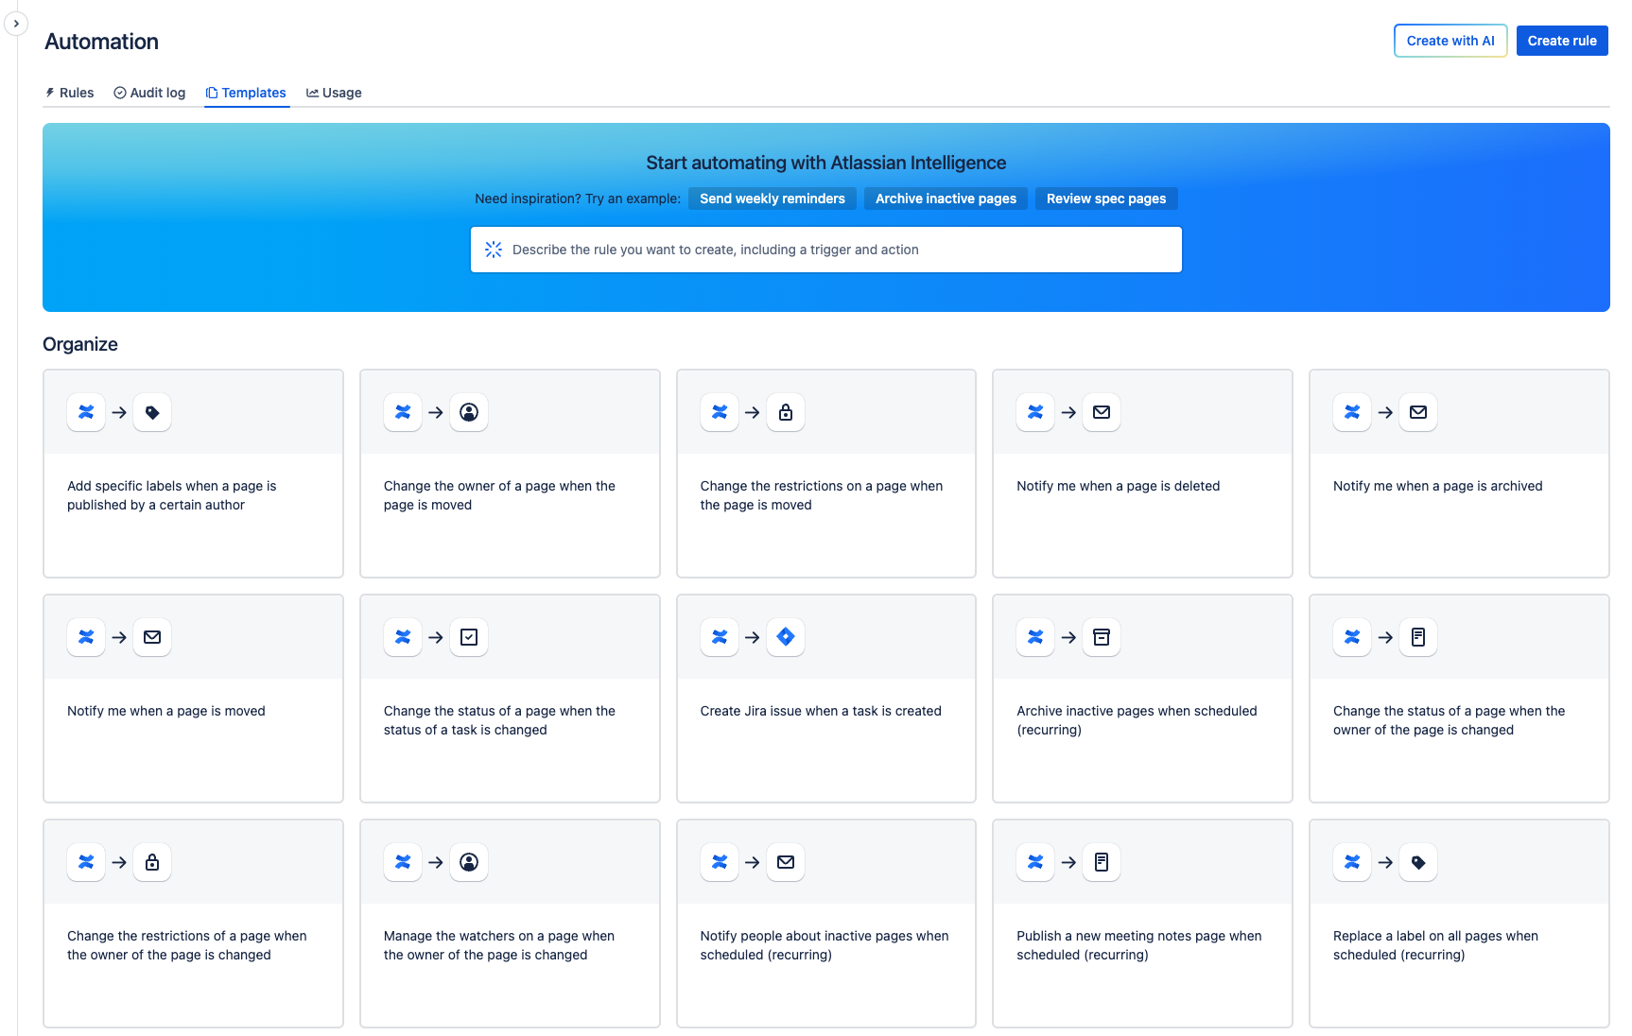1632x1036 pixels.
Task: Click the Confluence icon on Add specific labels card
Action: (86, 412)
